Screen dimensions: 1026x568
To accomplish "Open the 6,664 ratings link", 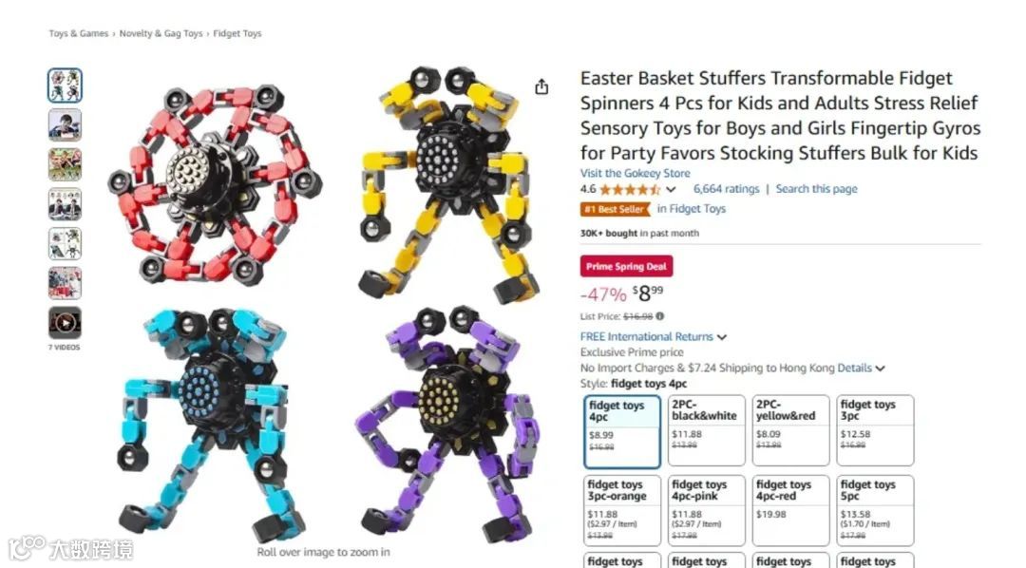I will [727, 189].
